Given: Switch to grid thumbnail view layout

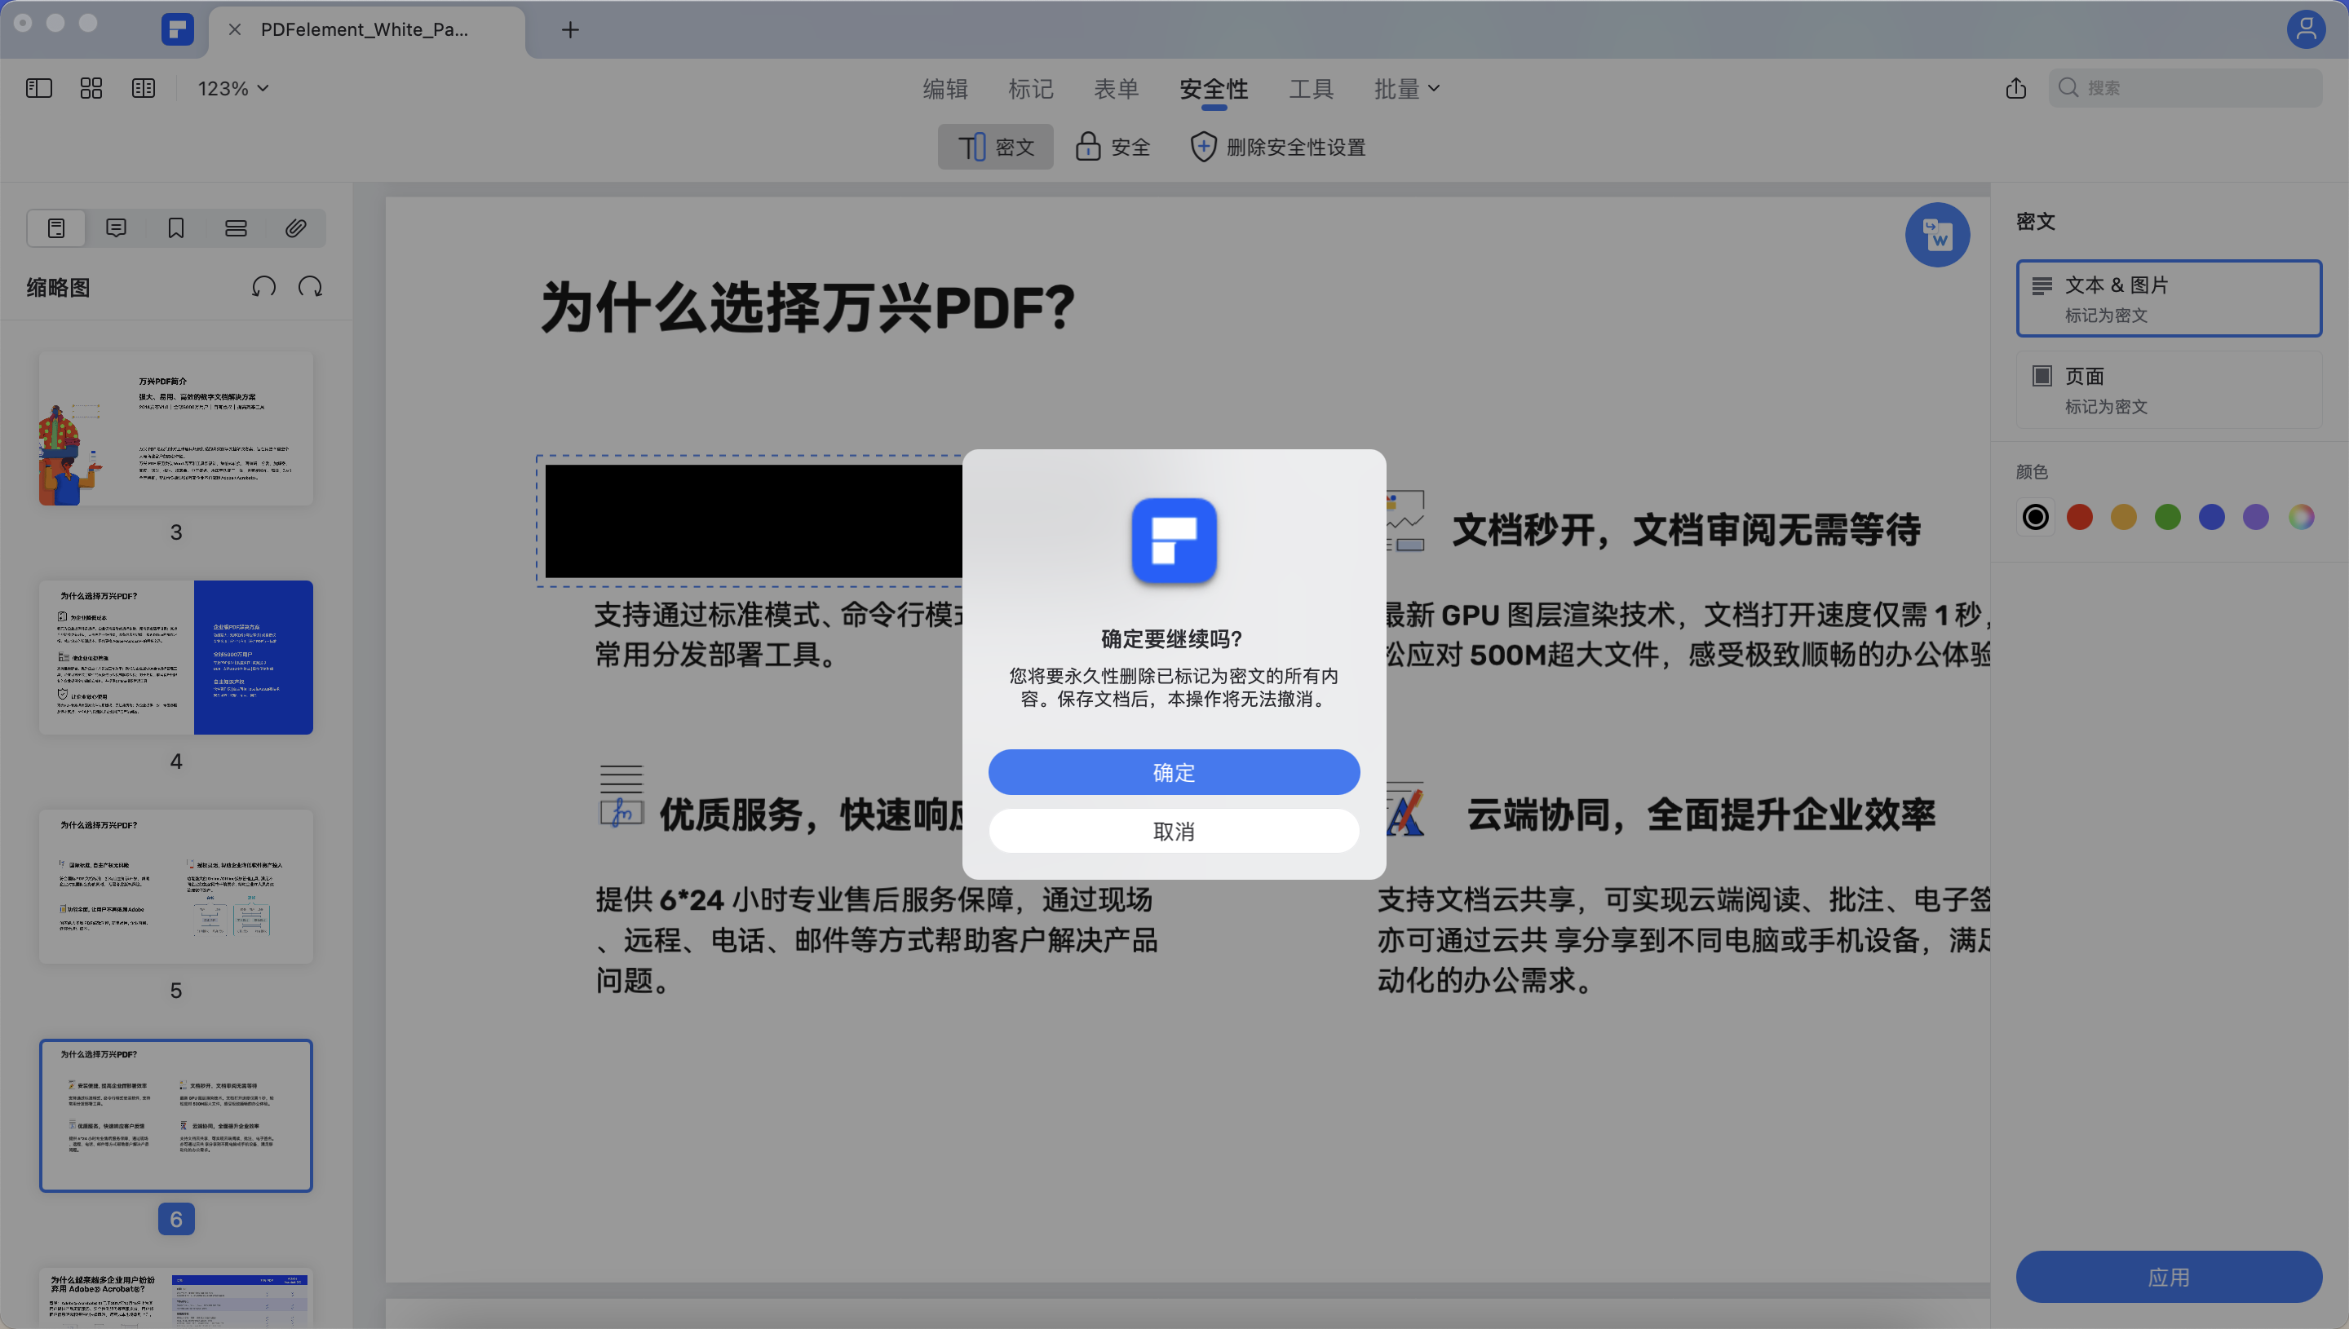Looking at the screenshot, I should tap(91, 87).
